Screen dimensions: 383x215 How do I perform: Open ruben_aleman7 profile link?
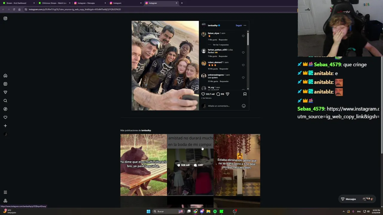pos(215,62)
